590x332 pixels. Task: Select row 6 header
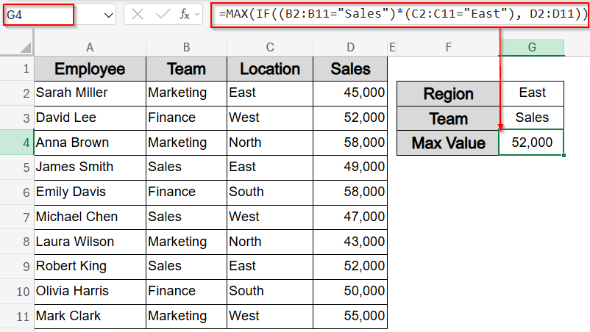pyautogui.click(x=17, y=192)
